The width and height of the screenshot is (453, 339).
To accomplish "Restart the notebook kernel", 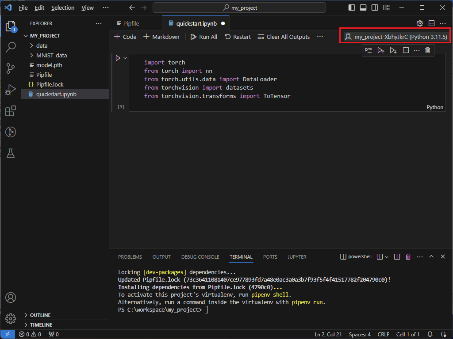I will (x=238, y=37).
